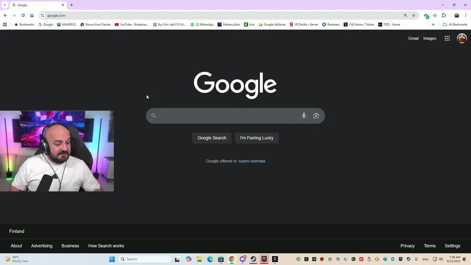
Task: Open All Bookmarks folder
Action: 455,25
